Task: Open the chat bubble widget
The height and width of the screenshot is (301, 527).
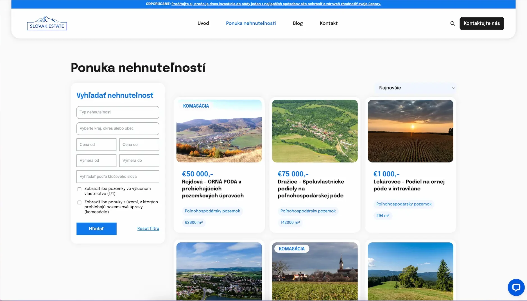Action: [516, 287]
